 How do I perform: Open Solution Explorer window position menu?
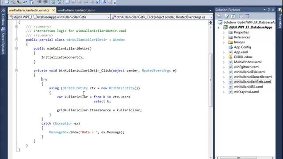click(264, 10)
